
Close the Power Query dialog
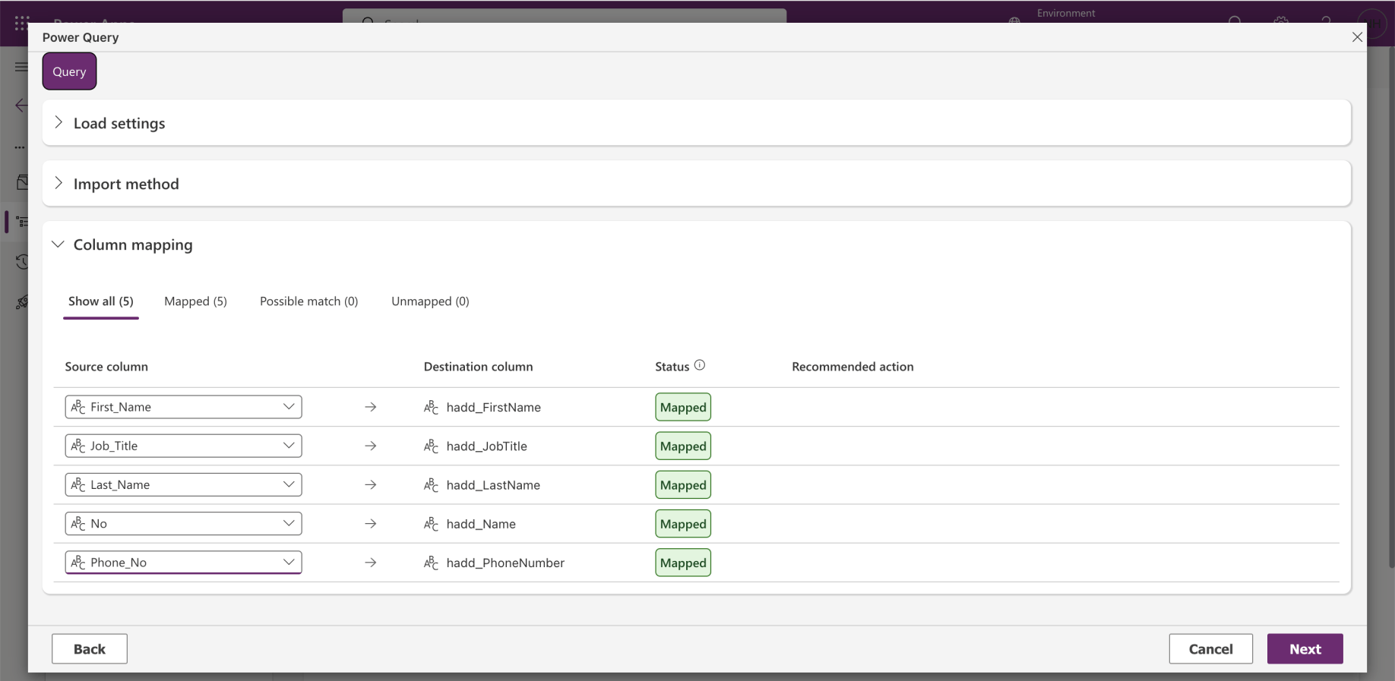click(x=1357, y=37)
